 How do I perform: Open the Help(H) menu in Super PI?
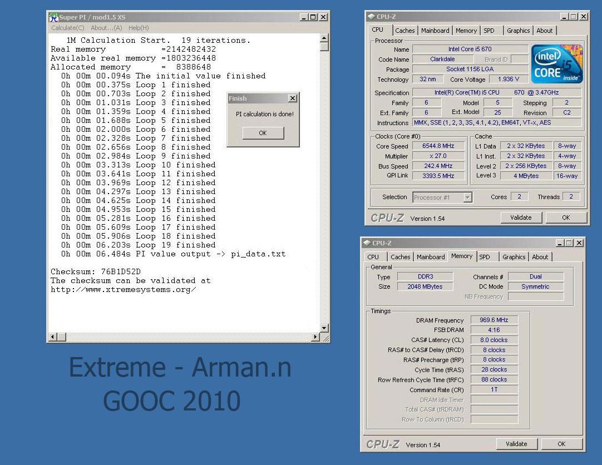[x=139, y=28]
